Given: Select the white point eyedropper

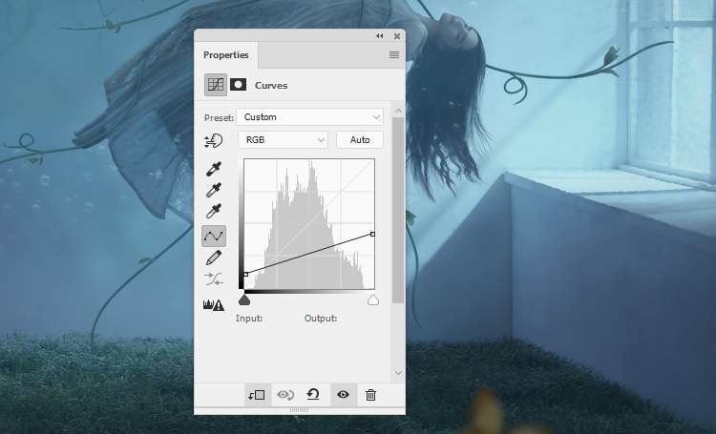Looking at the screenshot, I should click(x=215, y=212).
